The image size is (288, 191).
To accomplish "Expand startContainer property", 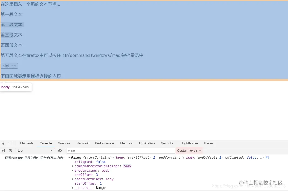I will pyautogui.click(x=73, y=179).
